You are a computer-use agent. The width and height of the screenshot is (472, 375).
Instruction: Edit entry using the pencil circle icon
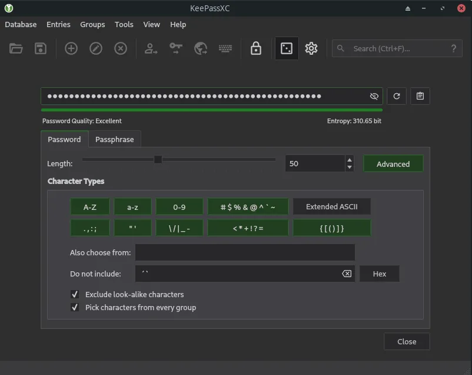click(x=96, y=48)
